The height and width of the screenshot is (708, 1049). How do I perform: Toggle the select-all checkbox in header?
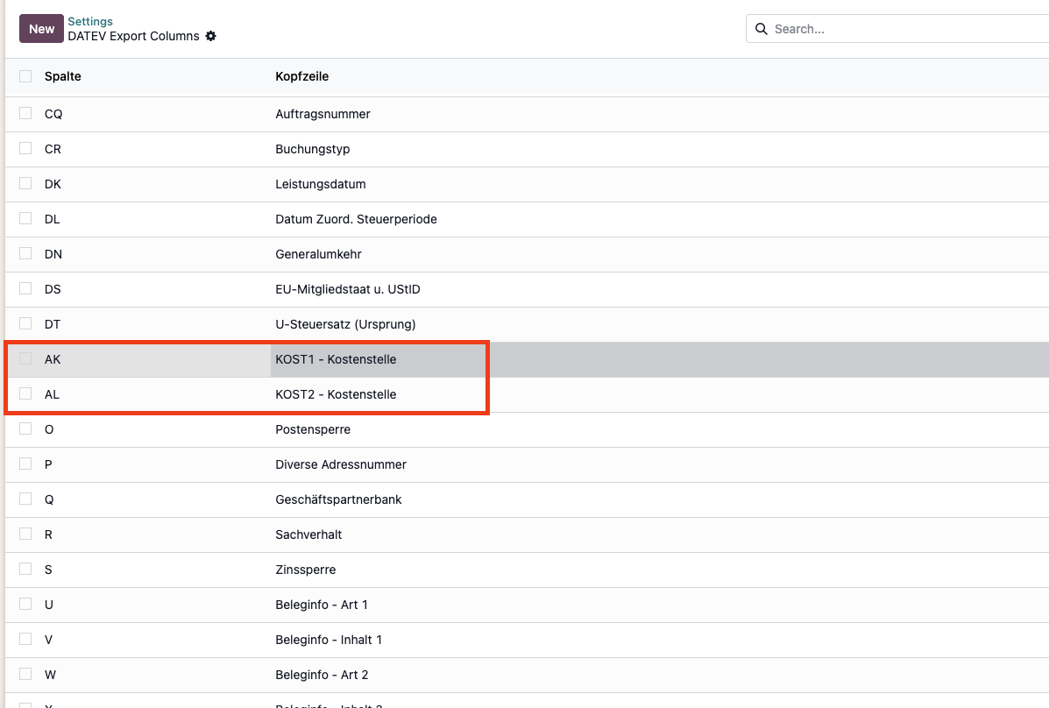(x=25, y=76)
